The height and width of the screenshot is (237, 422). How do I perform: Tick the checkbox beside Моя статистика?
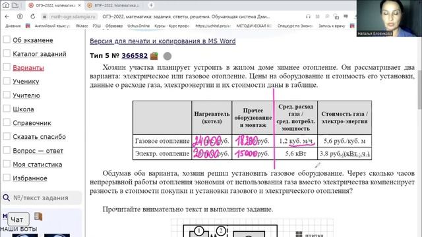point(7,164)
